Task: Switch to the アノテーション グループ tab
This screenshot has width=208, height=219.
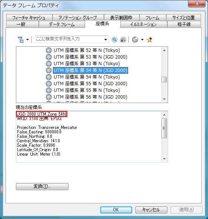Action: (x=78, y=17)
